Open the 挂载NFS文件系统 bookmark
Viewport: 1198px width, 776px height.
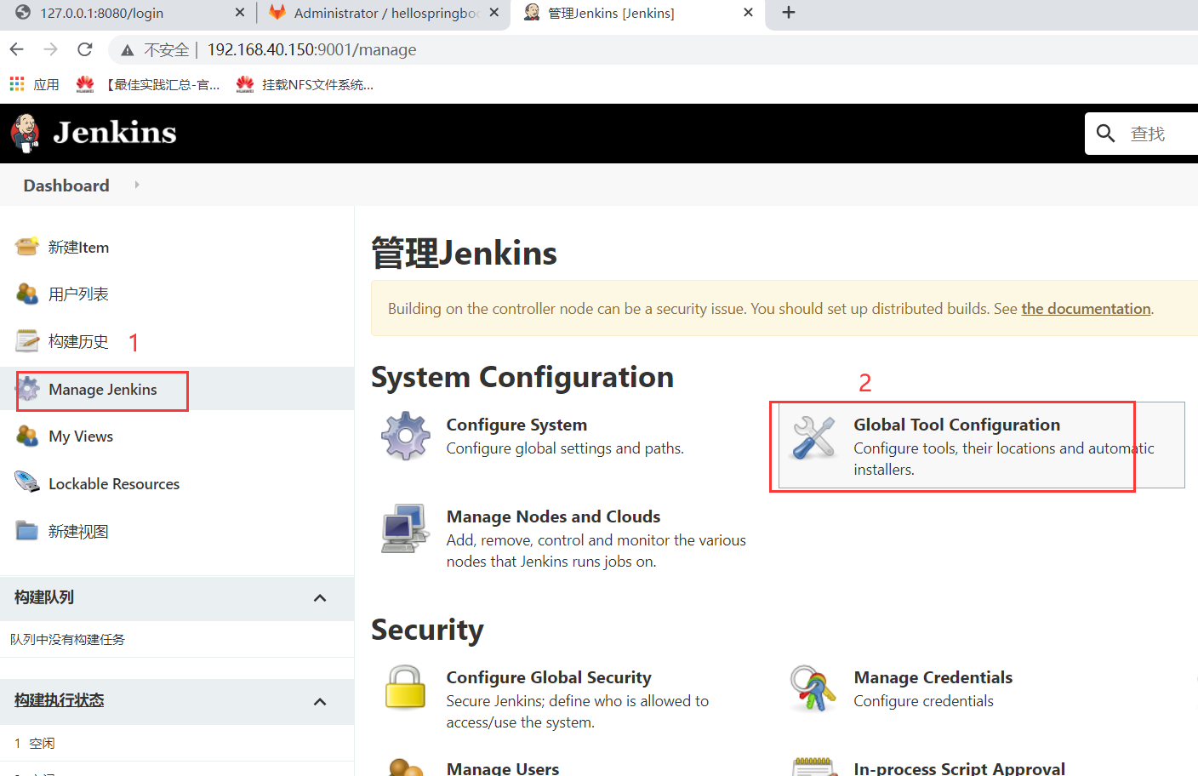point(305,84)
